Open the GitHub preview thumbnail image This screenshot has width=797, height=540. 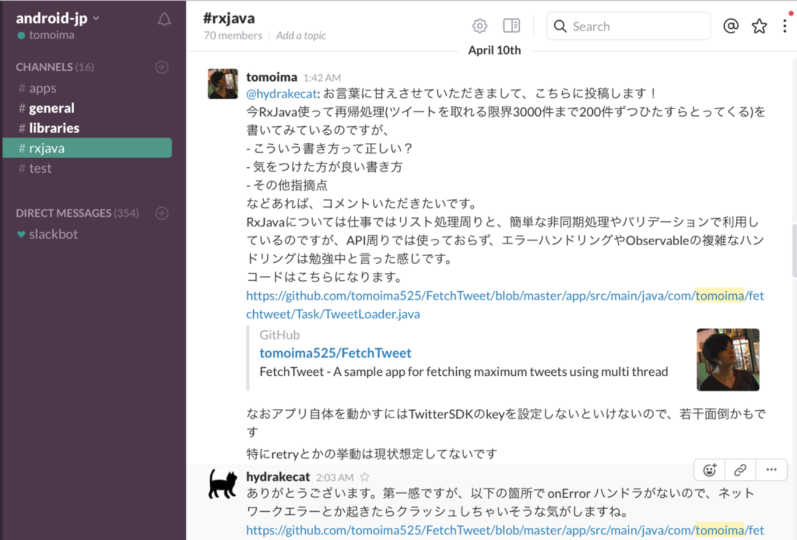[728, 360]
